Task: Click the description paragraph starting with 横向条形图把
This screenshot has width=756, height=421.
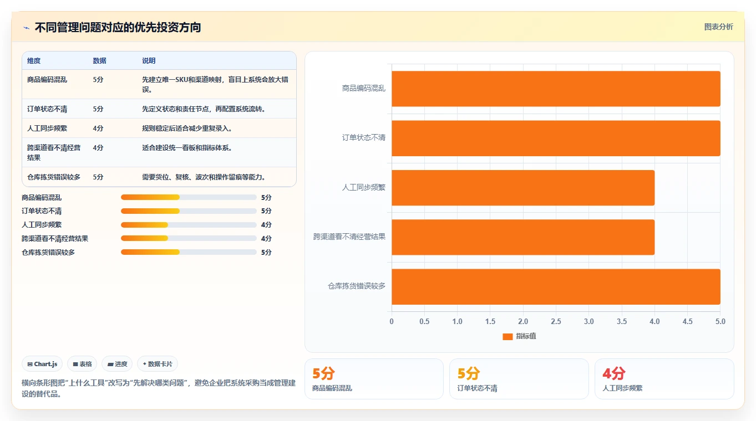Action: (x=159, y=388)
